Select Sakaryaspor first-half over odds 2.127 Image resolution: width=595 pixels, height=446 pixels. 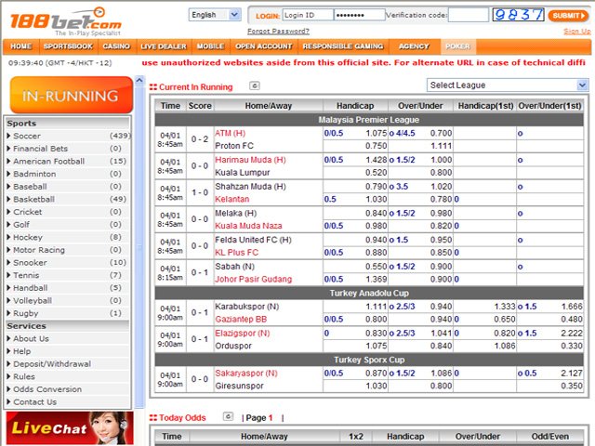click(x=572, y=374)
